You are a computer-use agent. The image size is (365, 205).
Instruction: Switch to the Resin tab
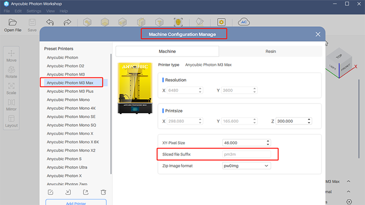271,51
